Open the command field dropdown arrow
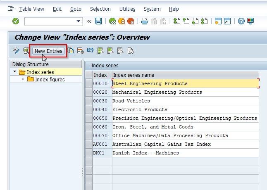 pos(79,21)
